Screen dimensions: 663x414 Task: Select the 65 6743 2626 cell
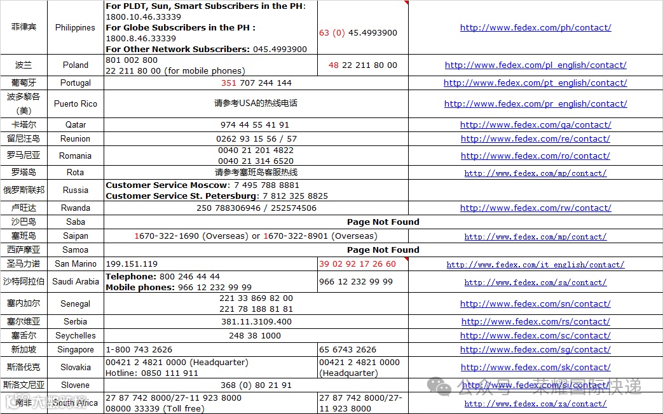363,349
